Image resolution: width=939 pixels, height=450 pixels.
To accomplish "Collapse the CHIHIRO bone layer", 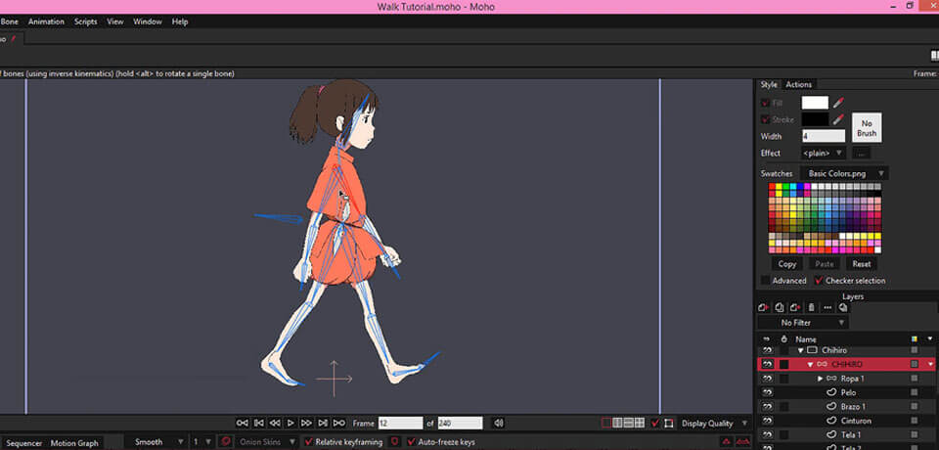I will [810, 364].
